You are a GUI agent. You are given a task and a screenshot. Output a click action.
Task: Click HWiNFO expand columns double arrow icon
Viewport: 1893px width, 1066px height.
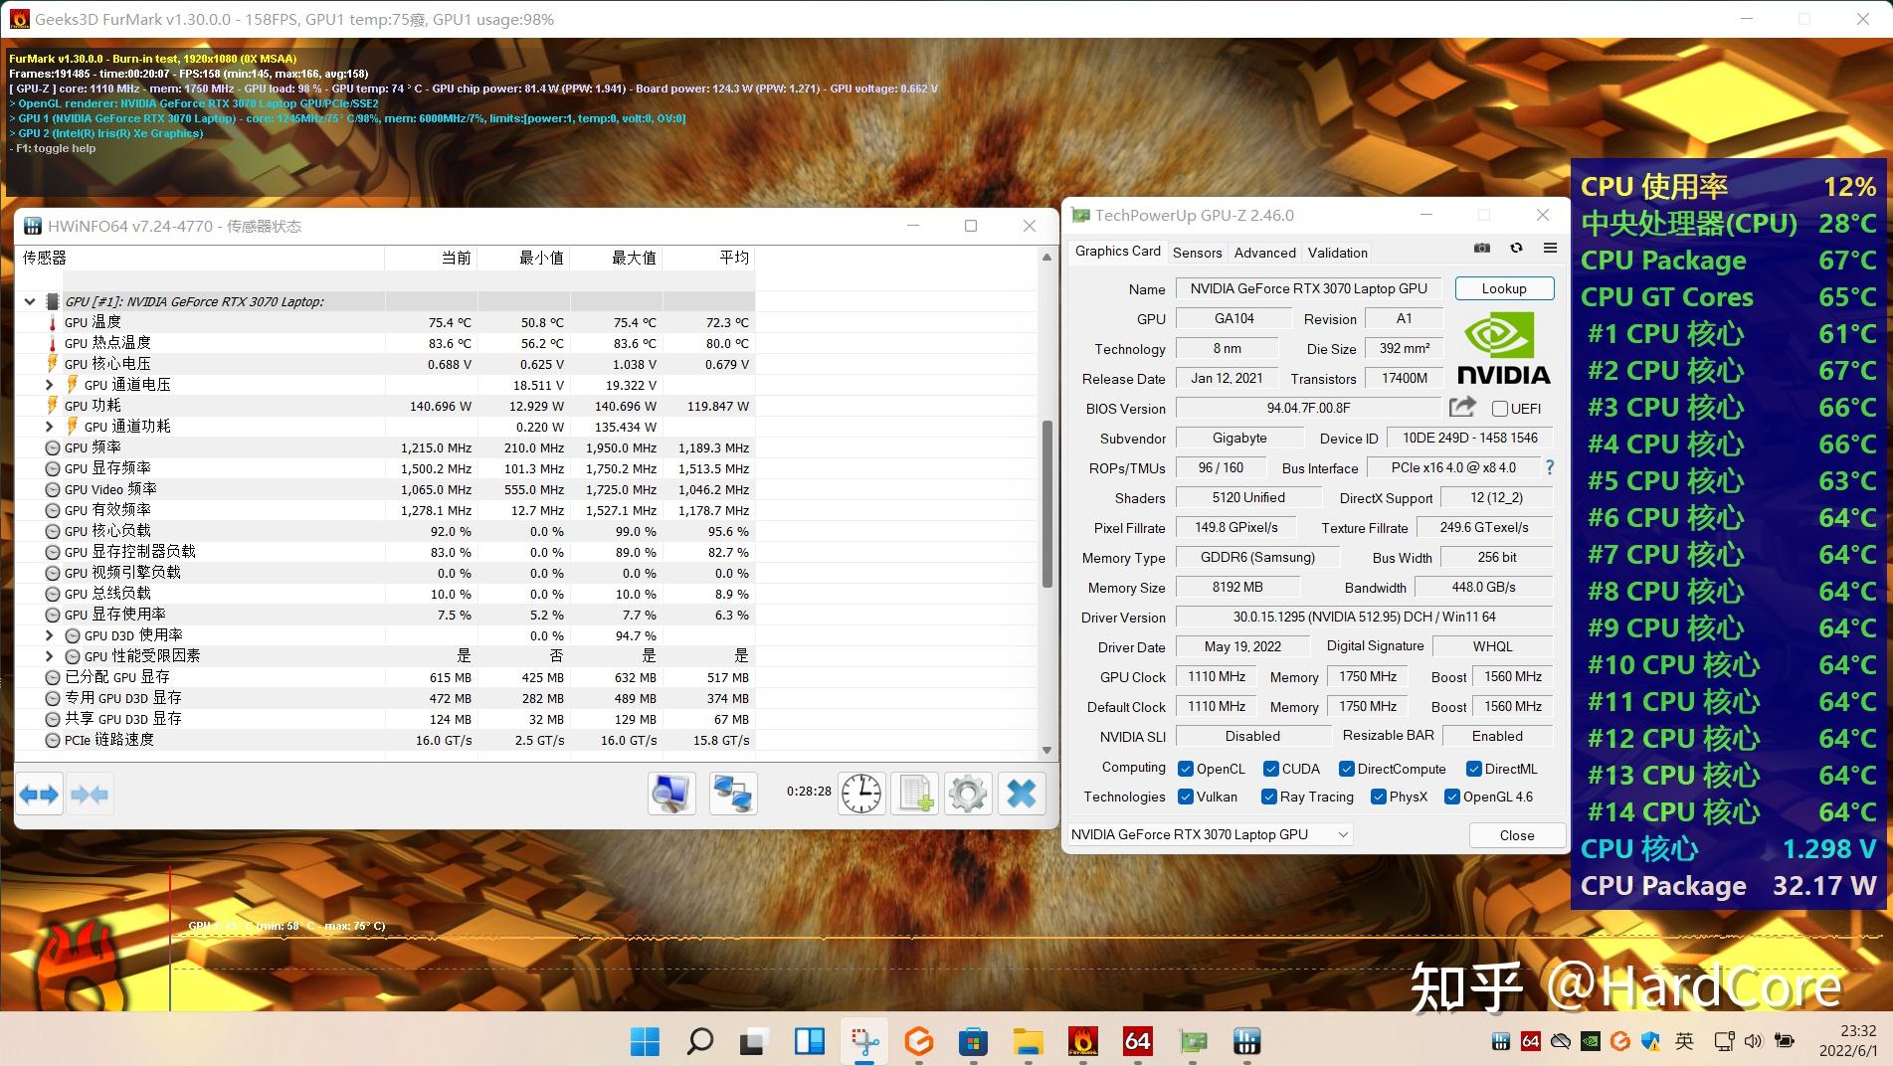[40, 795]
